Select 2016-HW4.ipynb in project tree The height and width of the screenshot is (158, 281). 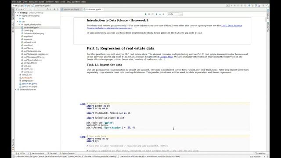[31, 28]
